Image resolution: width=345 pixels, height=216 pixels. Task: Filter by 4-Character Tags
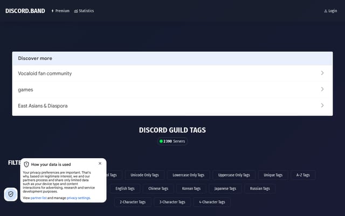[x=212, y=202]
